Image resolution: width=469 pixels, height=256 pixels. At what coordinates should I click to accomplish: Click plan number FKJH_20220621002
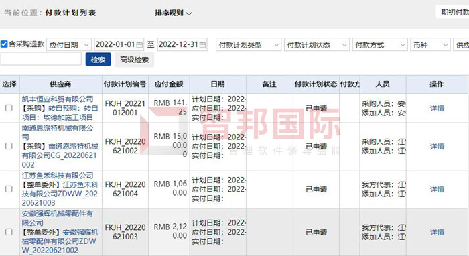(x=125, y=146)
